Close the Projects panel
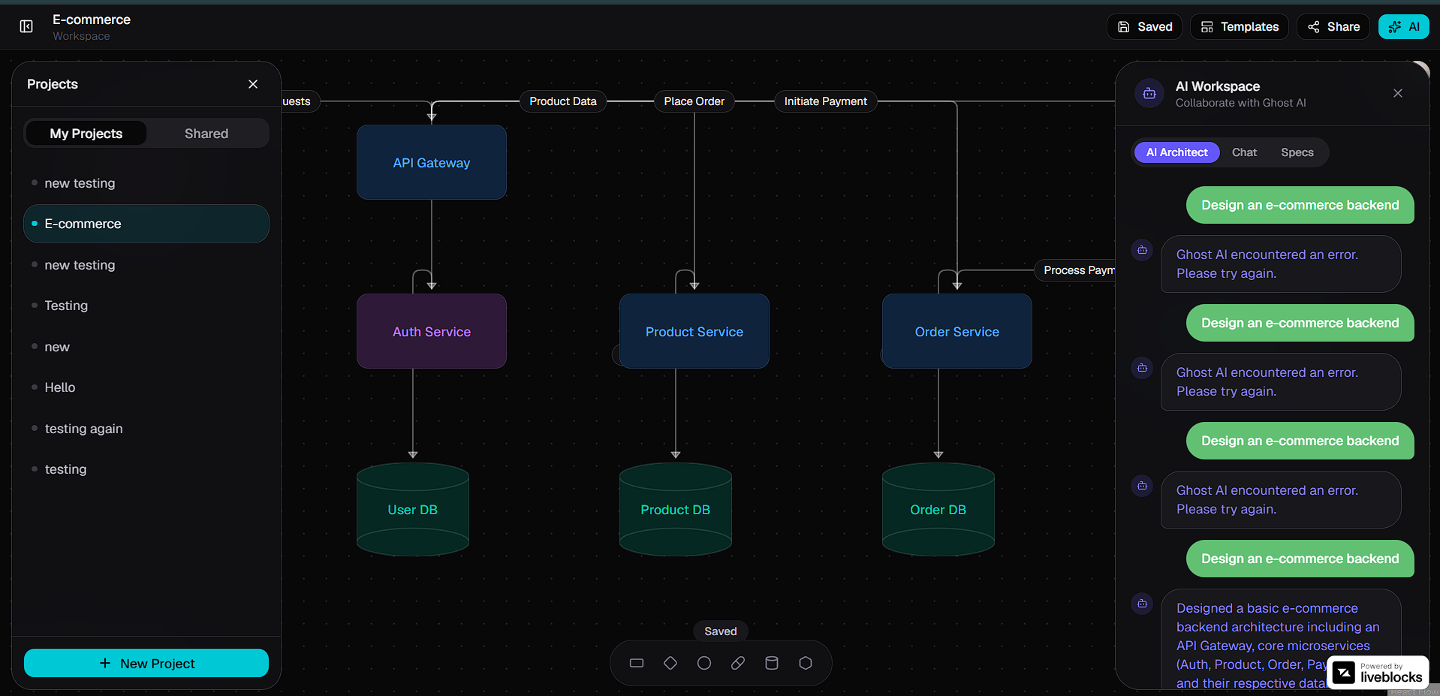Screen dimensions: 1440x696 pyautogui.click(x=253, y=84)
